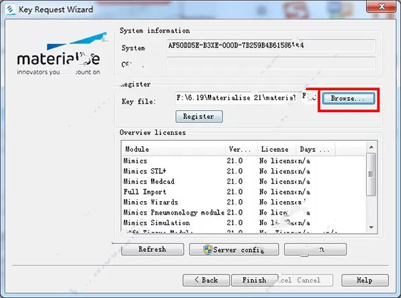This screenshot has height=298, width=401.
Task: Sort by the Days column header
Action: (315, 149)
